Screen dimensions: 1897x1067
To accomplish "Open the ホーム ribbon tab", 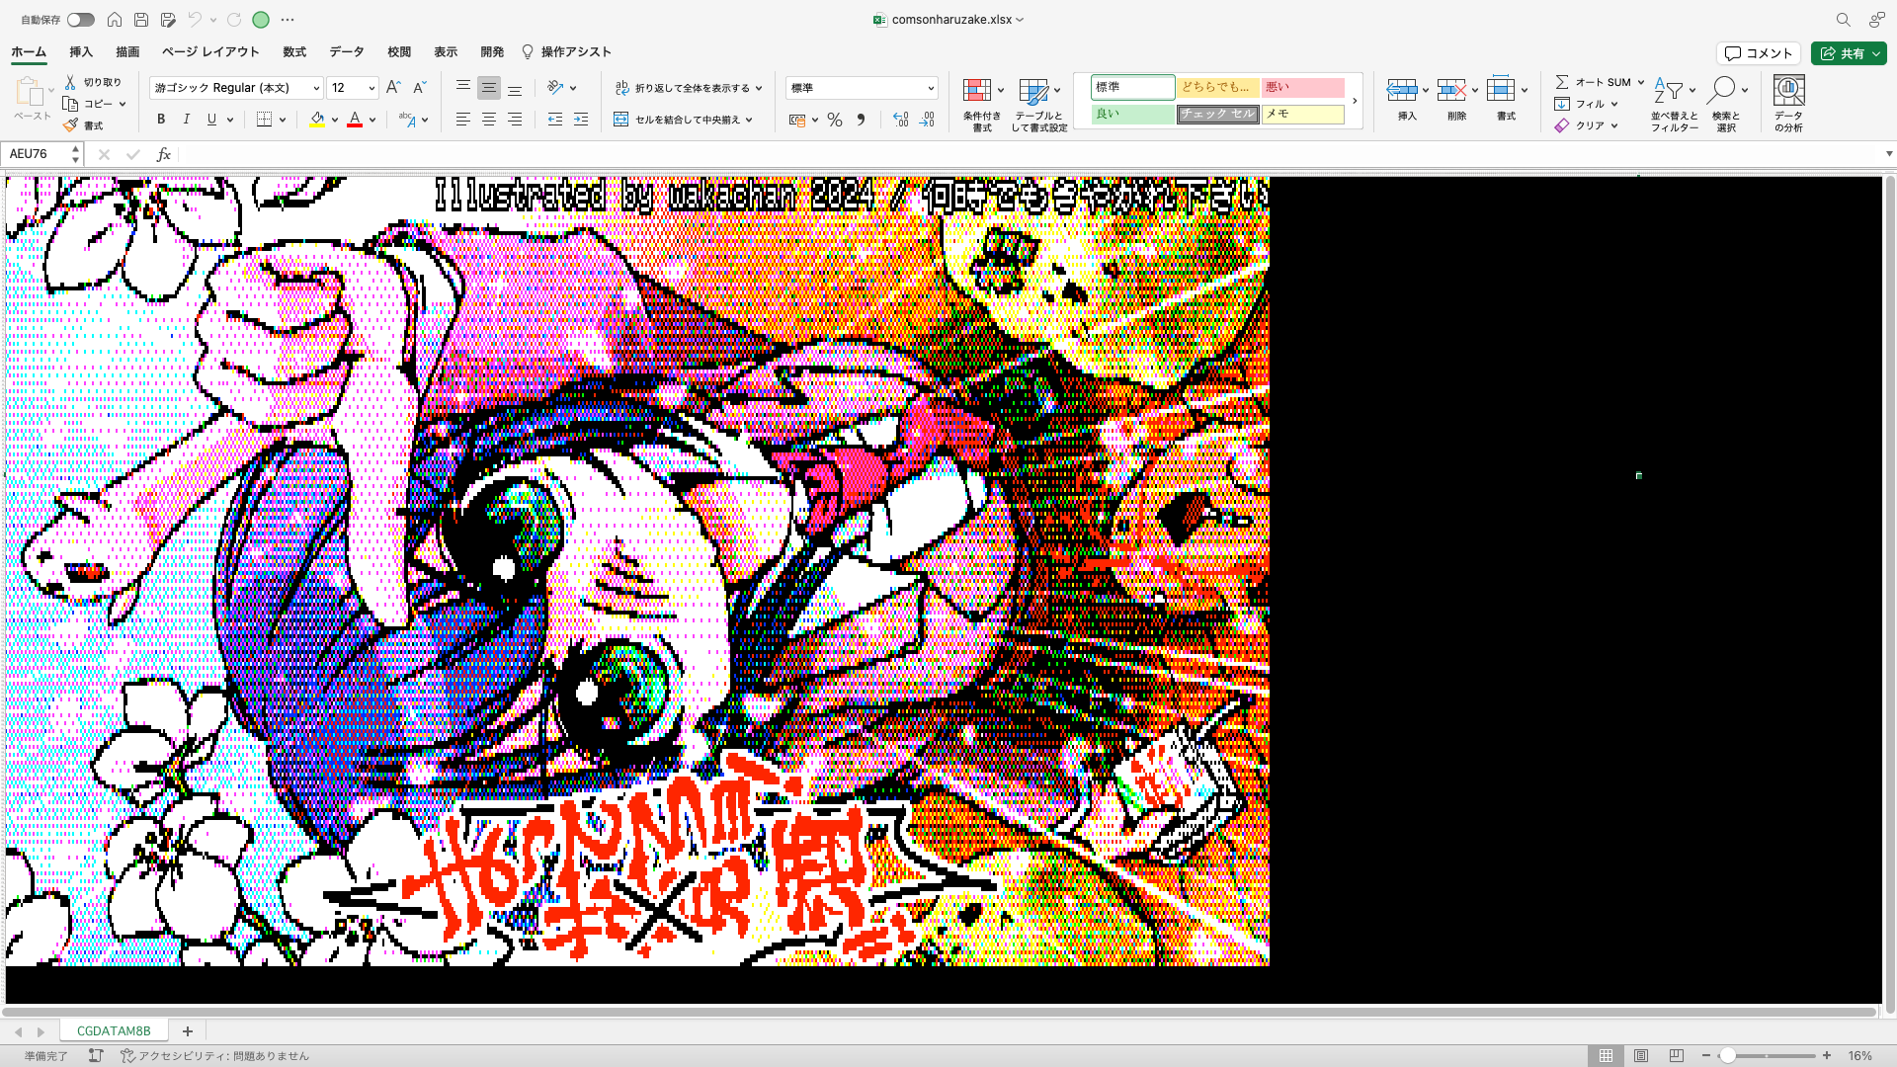I will [x=29, y=52].
